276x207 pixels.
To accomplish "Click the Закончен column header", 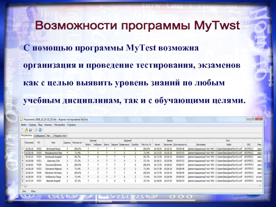I will (168, 145).
